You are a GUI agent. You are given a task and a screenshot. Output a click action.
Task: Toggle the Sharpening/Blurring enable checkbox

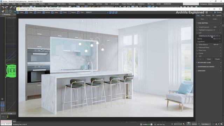[221, 67]
